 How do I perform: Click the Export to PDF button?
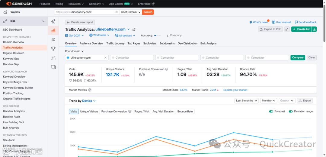point(270,29)
